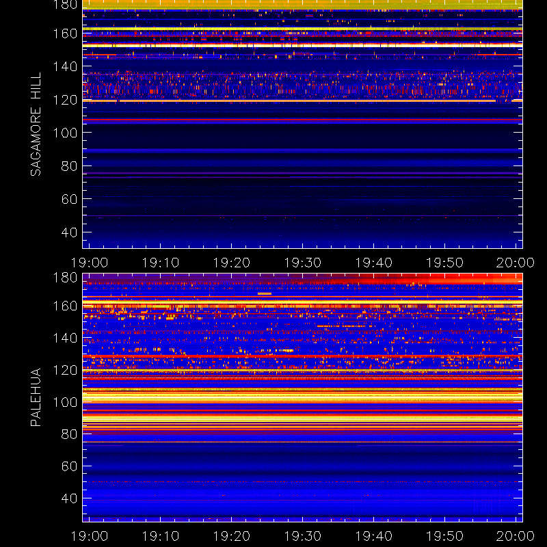Click the 19:50 time label under Sagamore Hill plot
The image size is (547, 547).
pos(445,263)
